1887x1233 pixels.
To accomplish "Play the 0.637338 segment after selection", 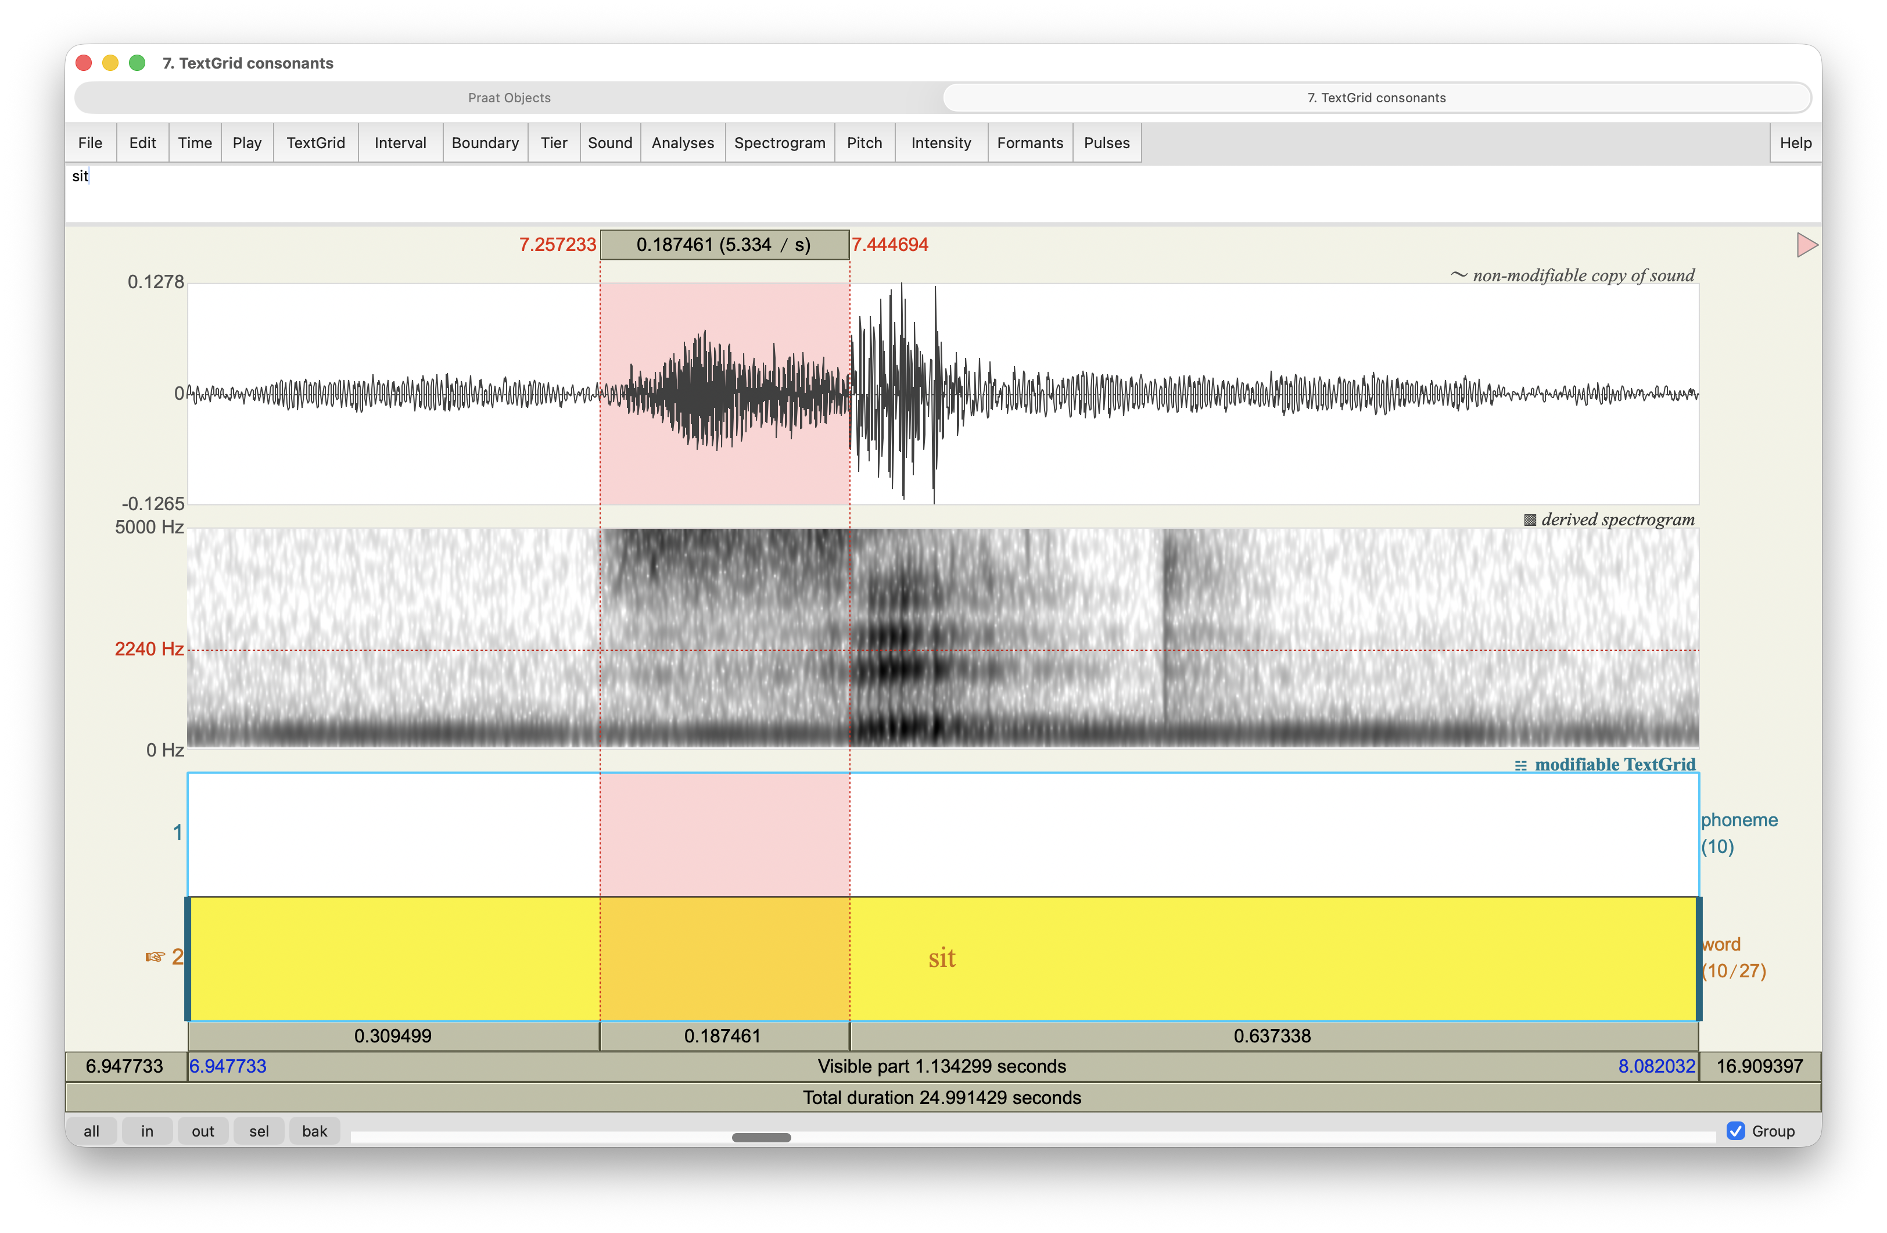I will (1274, 1037).
